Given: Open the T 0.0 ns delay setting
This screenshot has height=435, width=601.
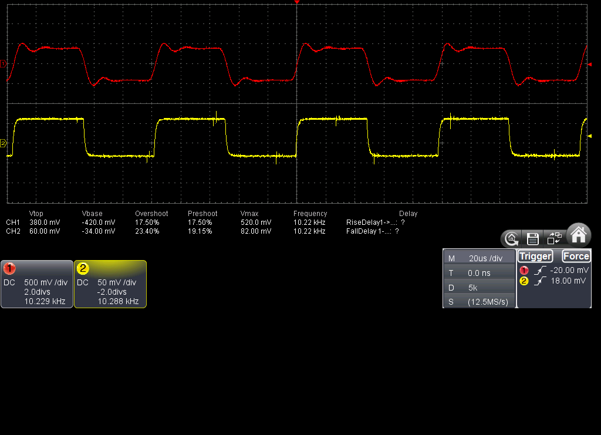Looking at the screenshot, I should [x=478, y=273].
